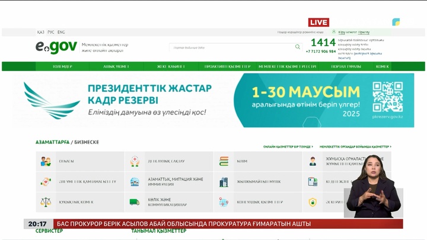Click the Тіркелу registration link

(x=364, y=32)
